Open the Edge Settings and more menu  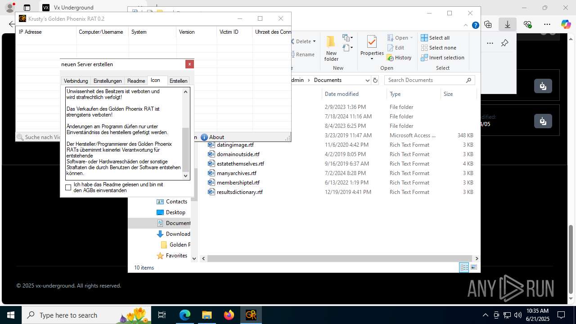pos(547,24)
